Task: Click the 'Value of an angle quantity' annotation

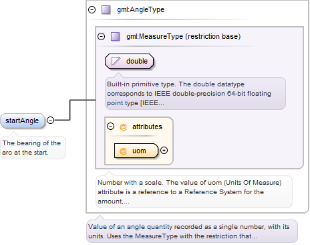Action: 192,231
